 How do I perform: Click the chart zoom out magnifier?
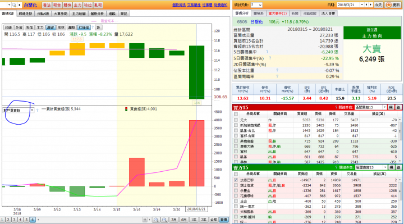(x=156, y=220)
